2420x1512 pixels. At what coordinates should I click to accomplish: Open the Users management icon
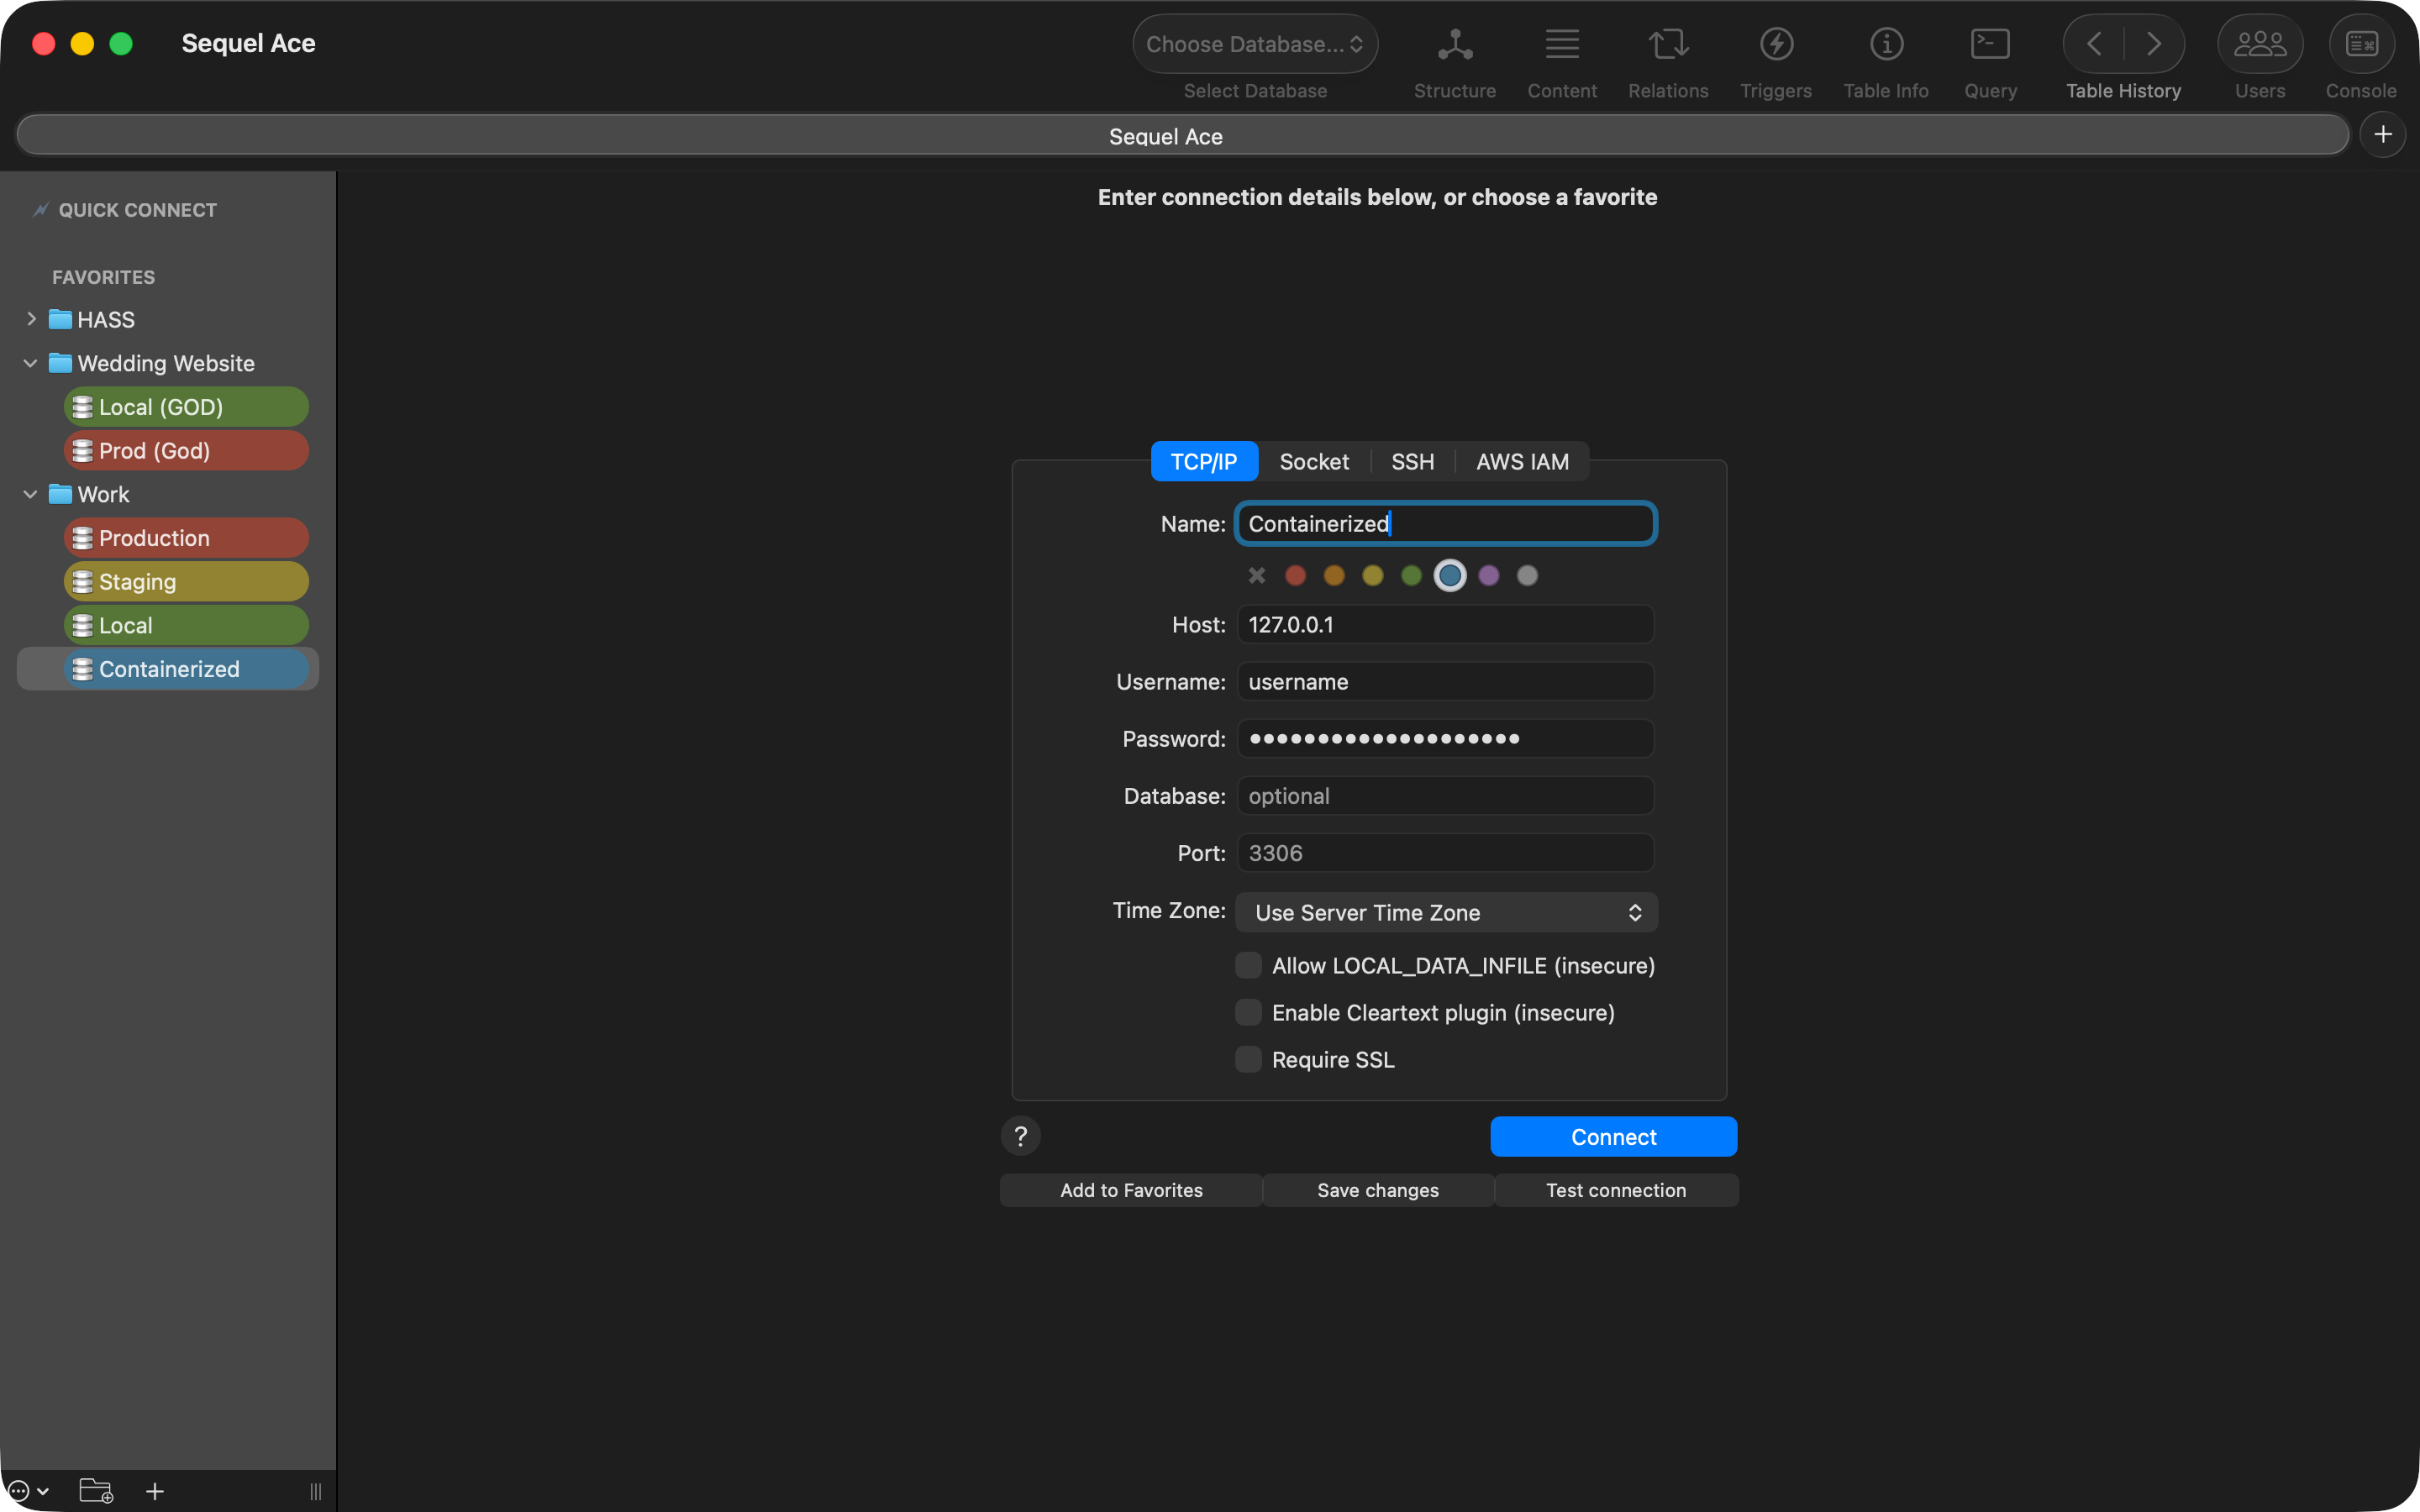(2260, 44)
